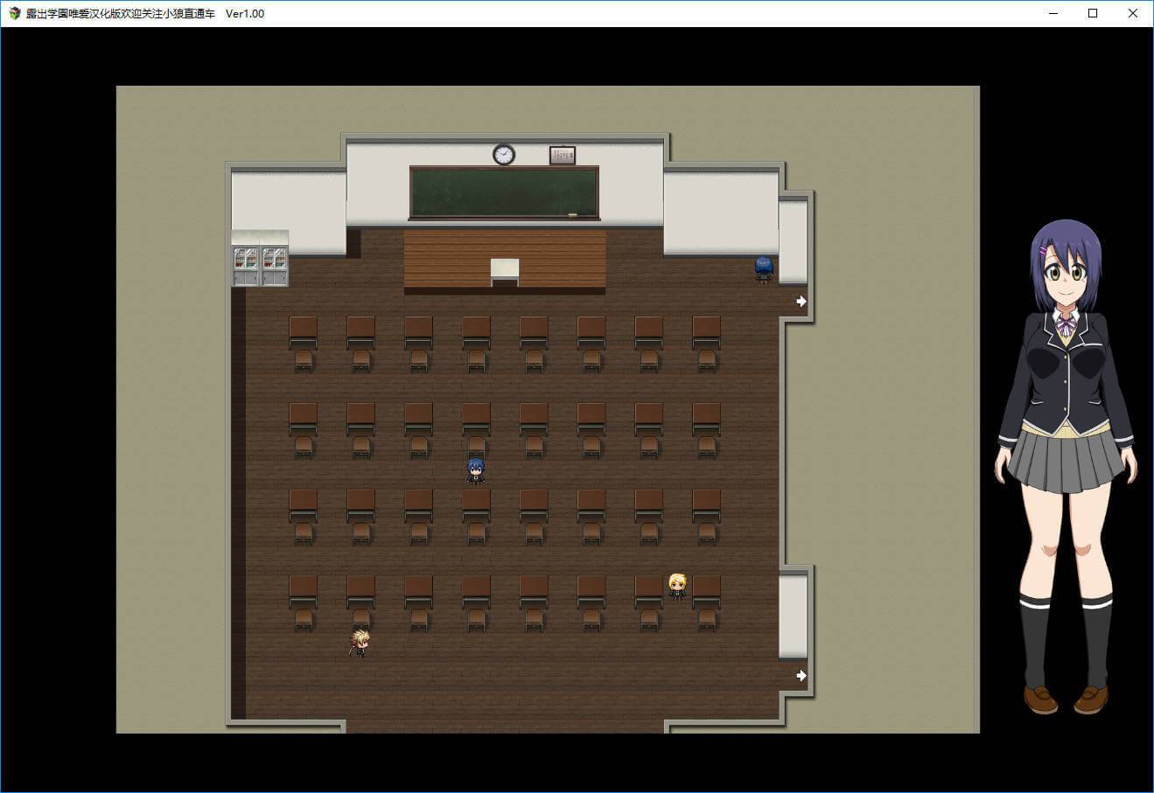Click the chalk piece on the chalkboard tray
1154x793 pixels.
click(x=573, y=214)
